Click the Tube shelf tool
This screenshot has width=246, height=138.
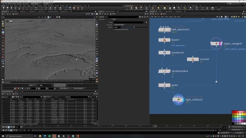[11, 8]
